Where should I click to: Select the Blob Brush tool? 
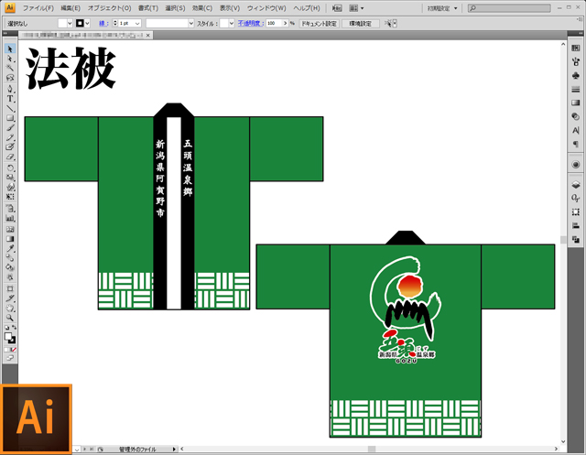point(10,146)
